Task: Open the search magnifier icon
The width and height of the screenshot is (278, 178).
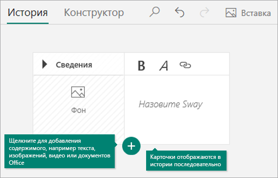Action: pos(154,12)
